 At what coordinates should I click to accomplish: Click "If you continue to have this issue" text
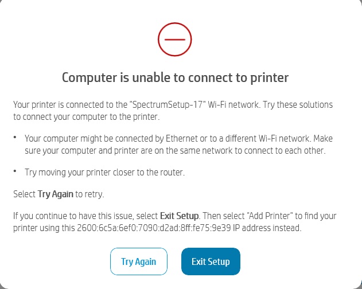69,216
